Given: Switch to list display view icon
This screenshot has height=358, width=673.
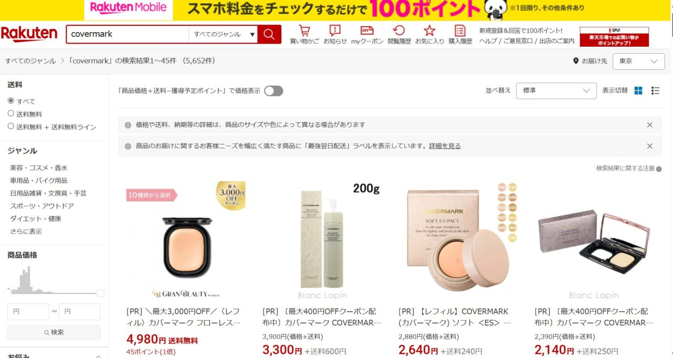Looking at the screenshot, I should [655, 90].
